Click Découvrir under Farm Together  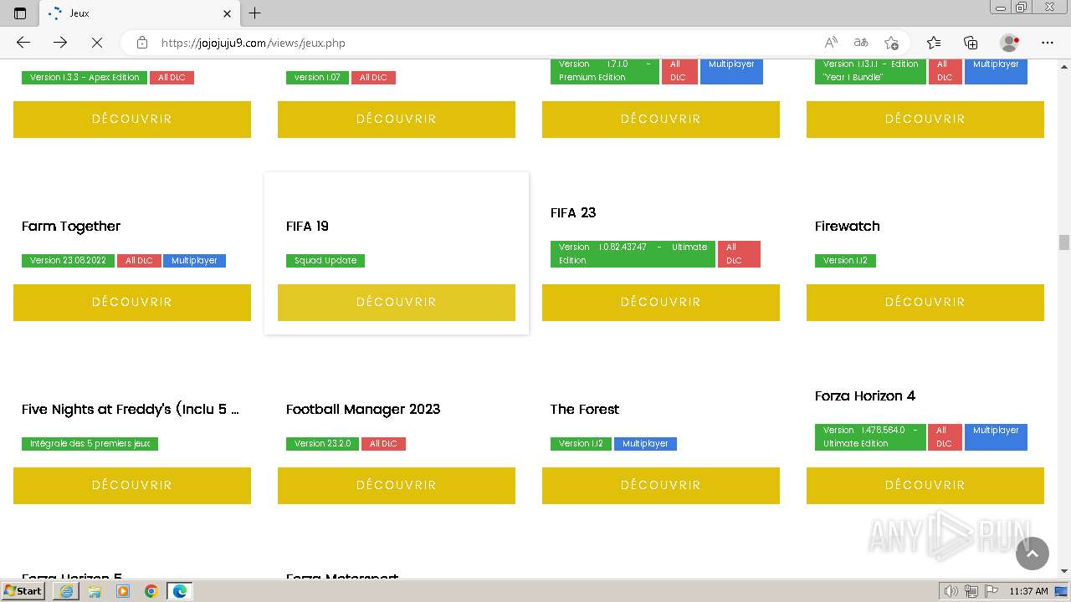[x=132, y=303]
